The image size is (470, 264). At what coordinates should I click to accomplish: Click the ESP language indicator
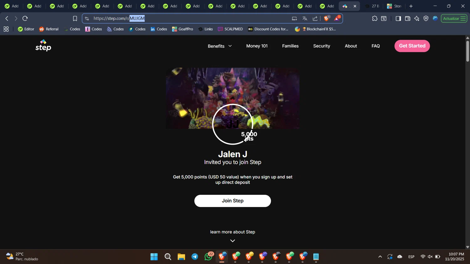point(411,256)
